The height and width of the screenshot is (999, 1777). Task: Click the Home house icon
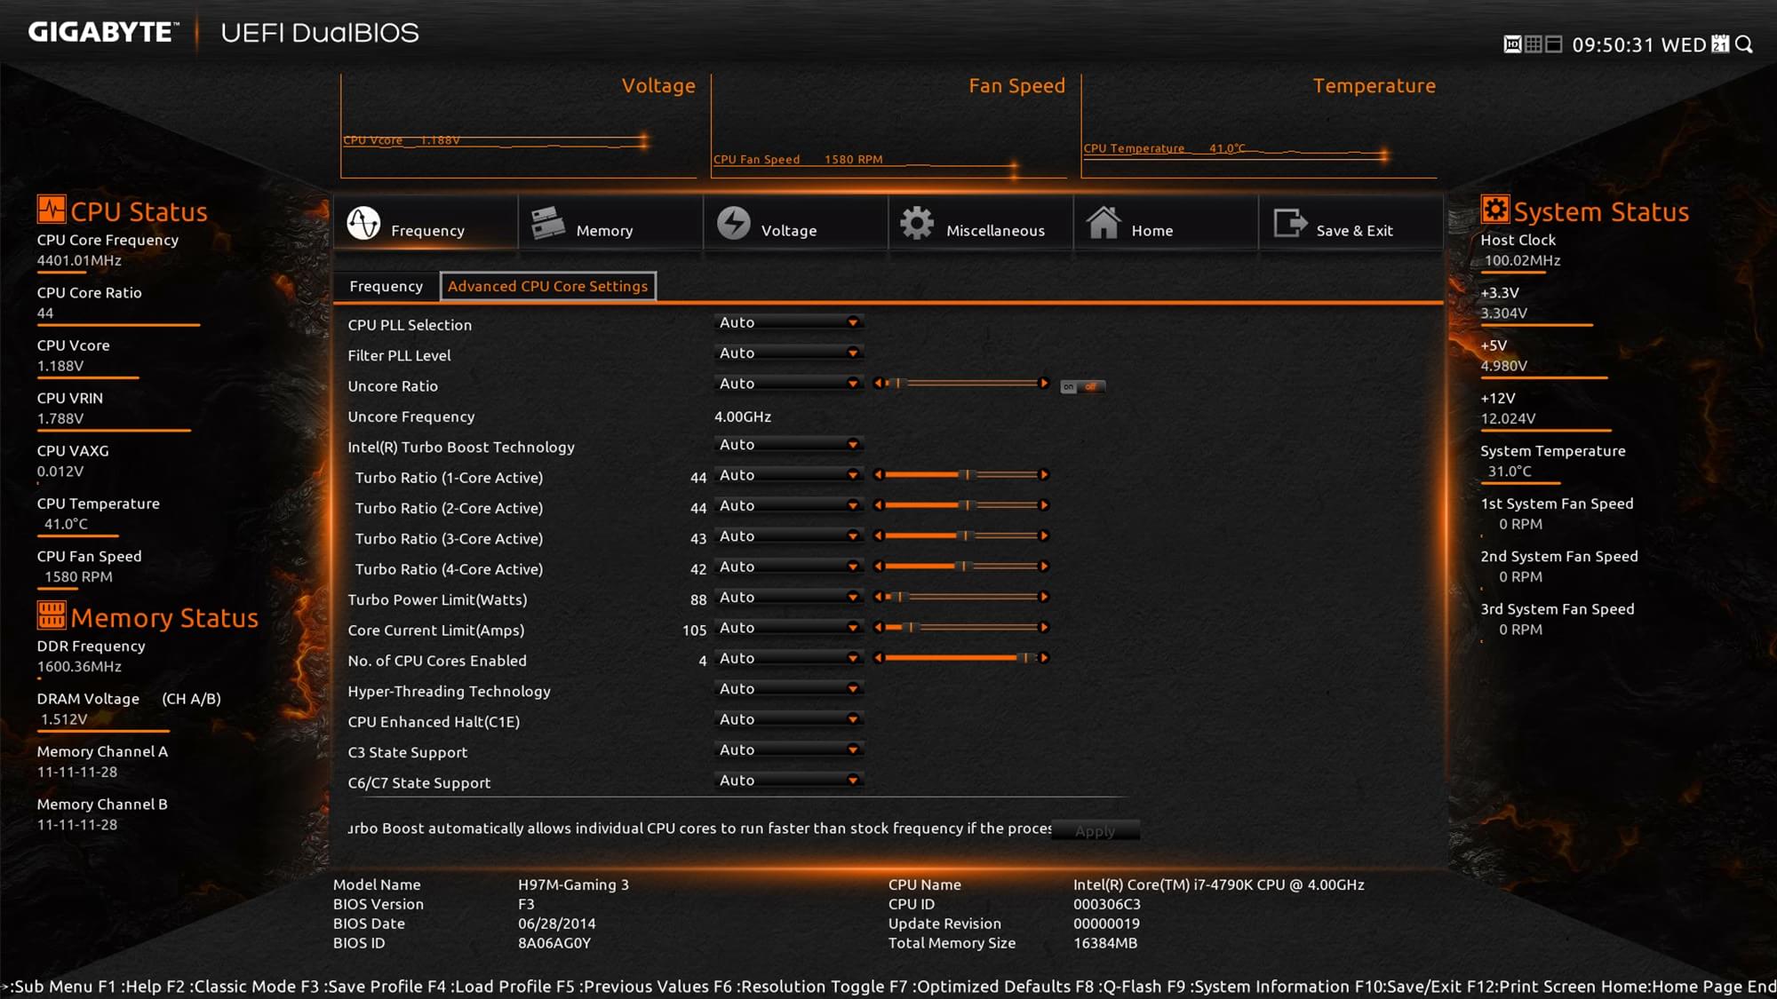[1104, 222]
